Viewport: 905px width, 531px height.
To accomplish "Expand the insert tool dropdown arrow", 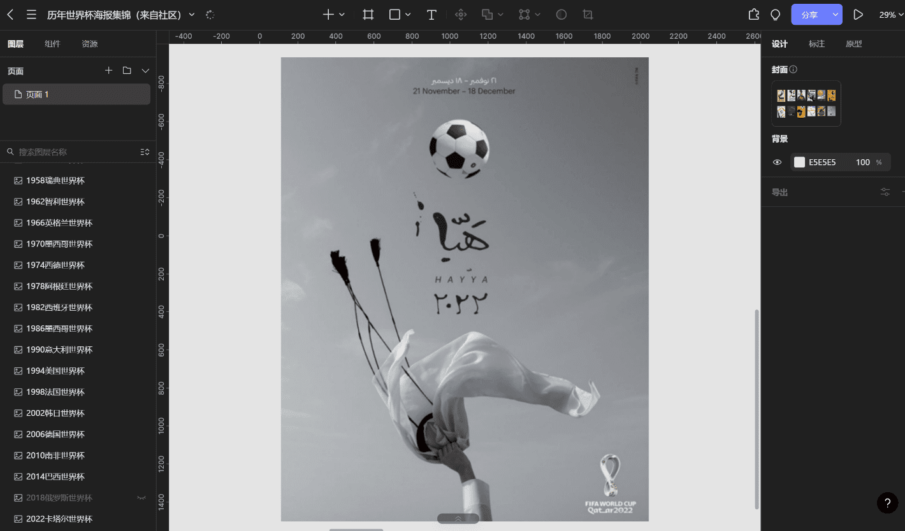I will pos(342,15).
